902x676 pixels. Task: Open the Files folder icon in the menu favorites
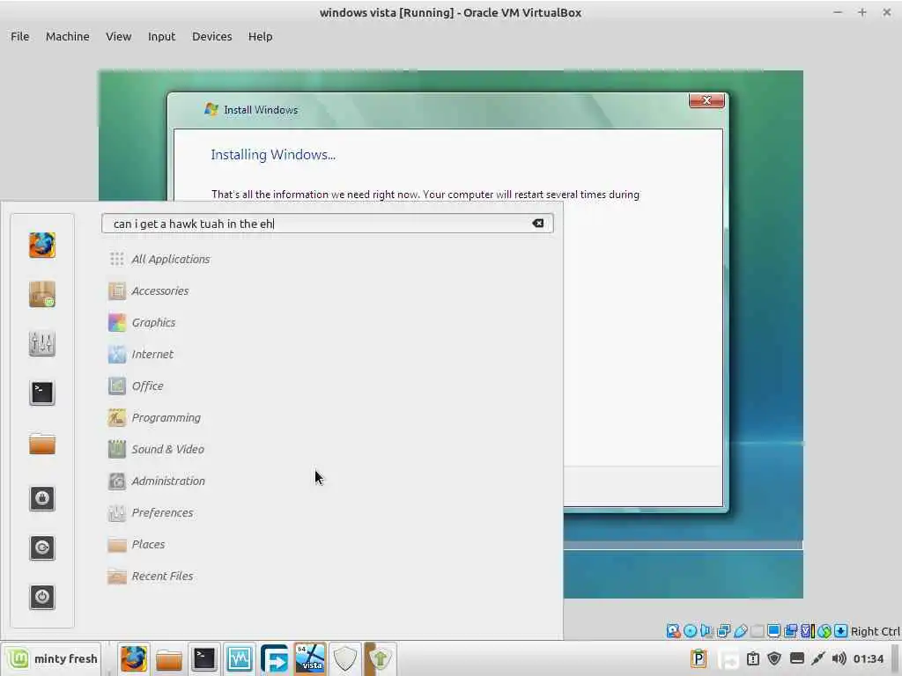click(x=42, y=444)
